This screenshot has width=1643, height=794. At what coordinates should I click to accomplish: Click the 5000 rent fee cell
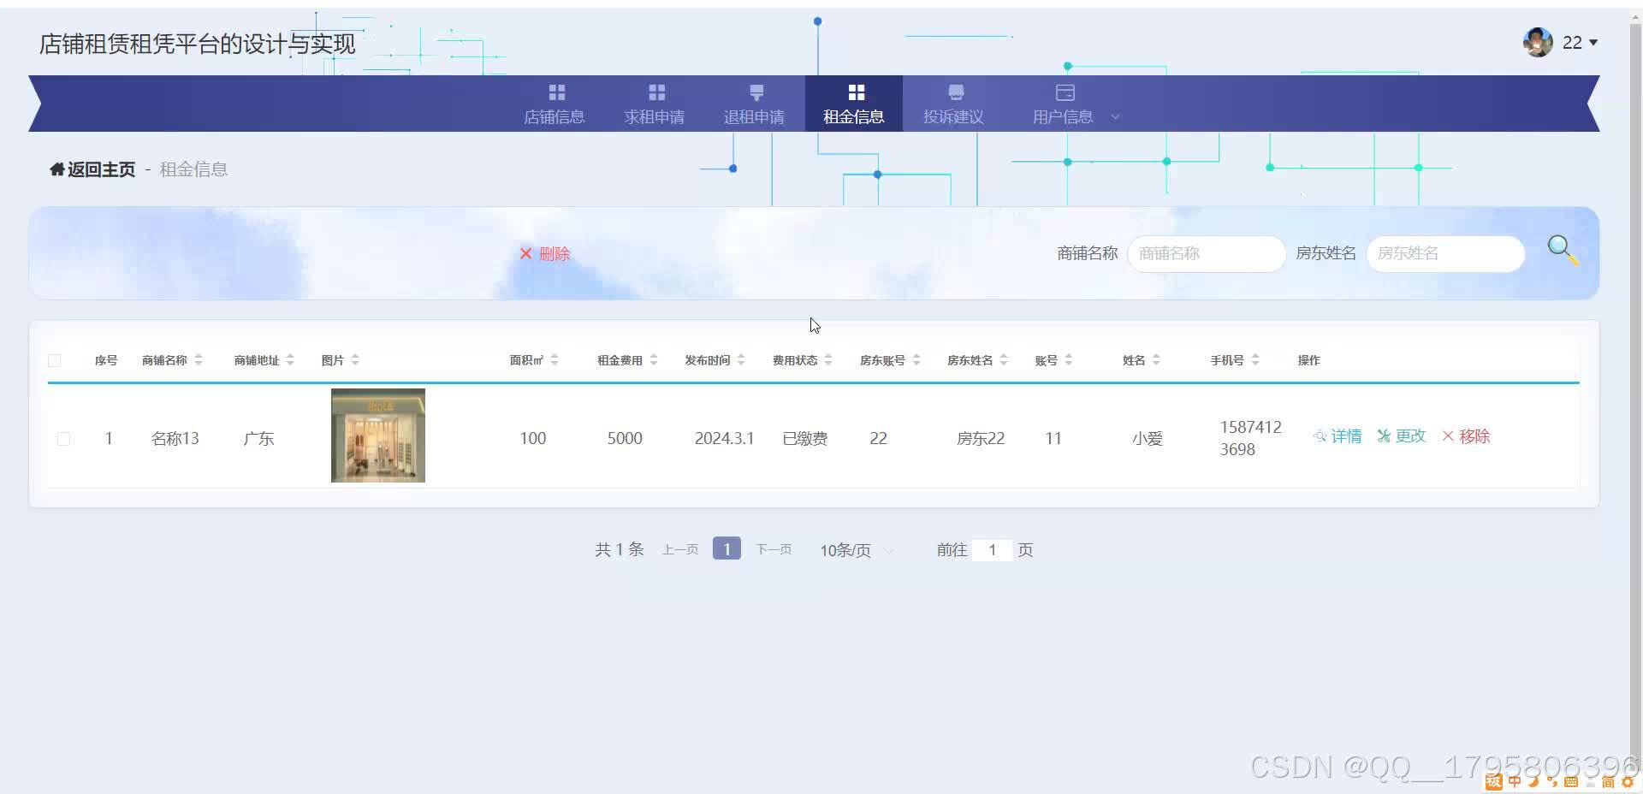[625, 439]
